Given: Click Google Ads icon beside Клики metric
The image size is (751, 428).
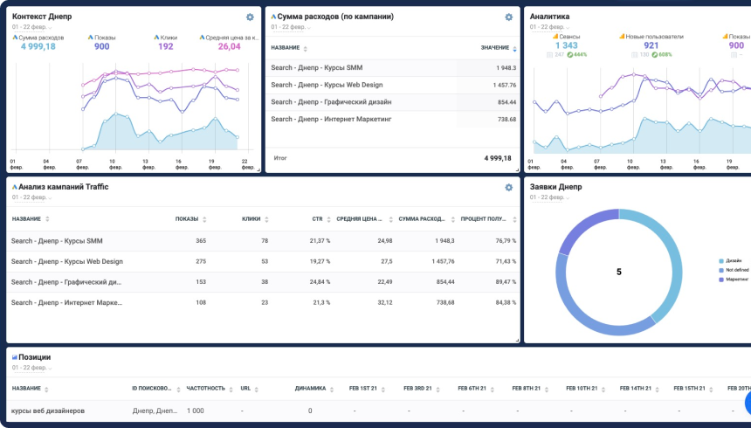Looking at the screenshot, I should pos(155,38).
